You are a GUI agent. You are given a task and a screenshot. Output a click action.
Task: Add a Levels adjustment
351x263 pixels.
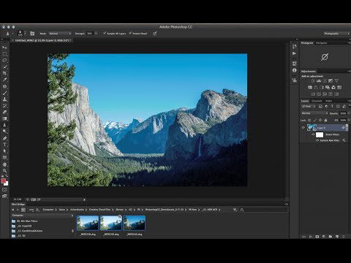pos(319,81)
